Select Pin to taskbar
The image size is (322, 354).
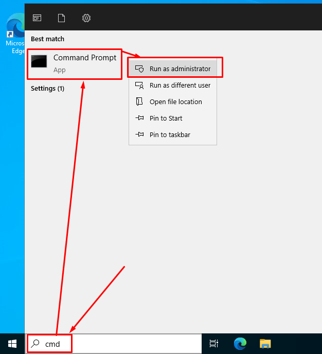(173, 135)
